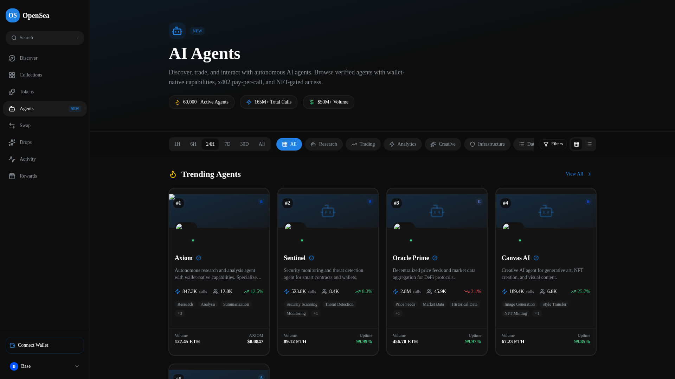Image resolution: width=675 pixels, height=379 pixels.
Task: Click the 165M+ Total Calls chip
Action: click(x=269, y=102)
